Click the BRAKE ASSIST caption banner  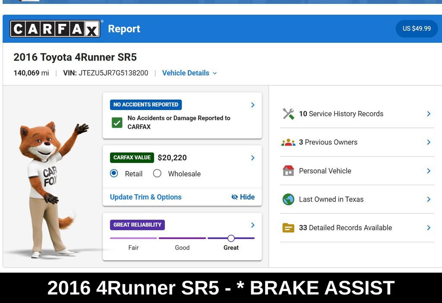click(221, 288)
